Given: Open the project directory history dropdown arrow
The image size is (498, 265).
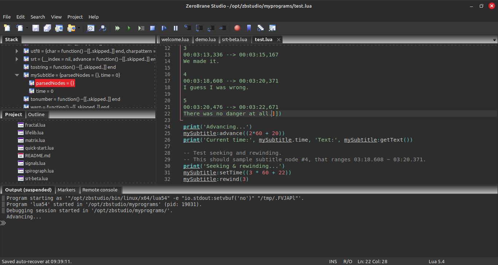Looking at the screenshot, I should pyautogui.click(x=78, y=28).
